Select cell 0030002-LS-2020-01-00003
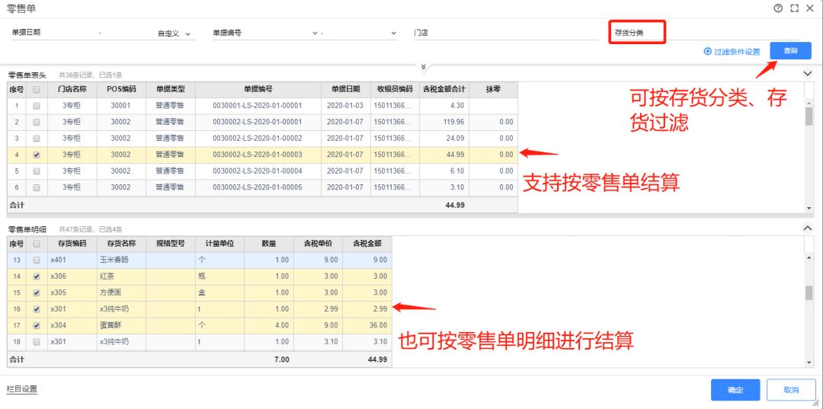This screenshot has width=823, height=409. [x=258, y=155]
